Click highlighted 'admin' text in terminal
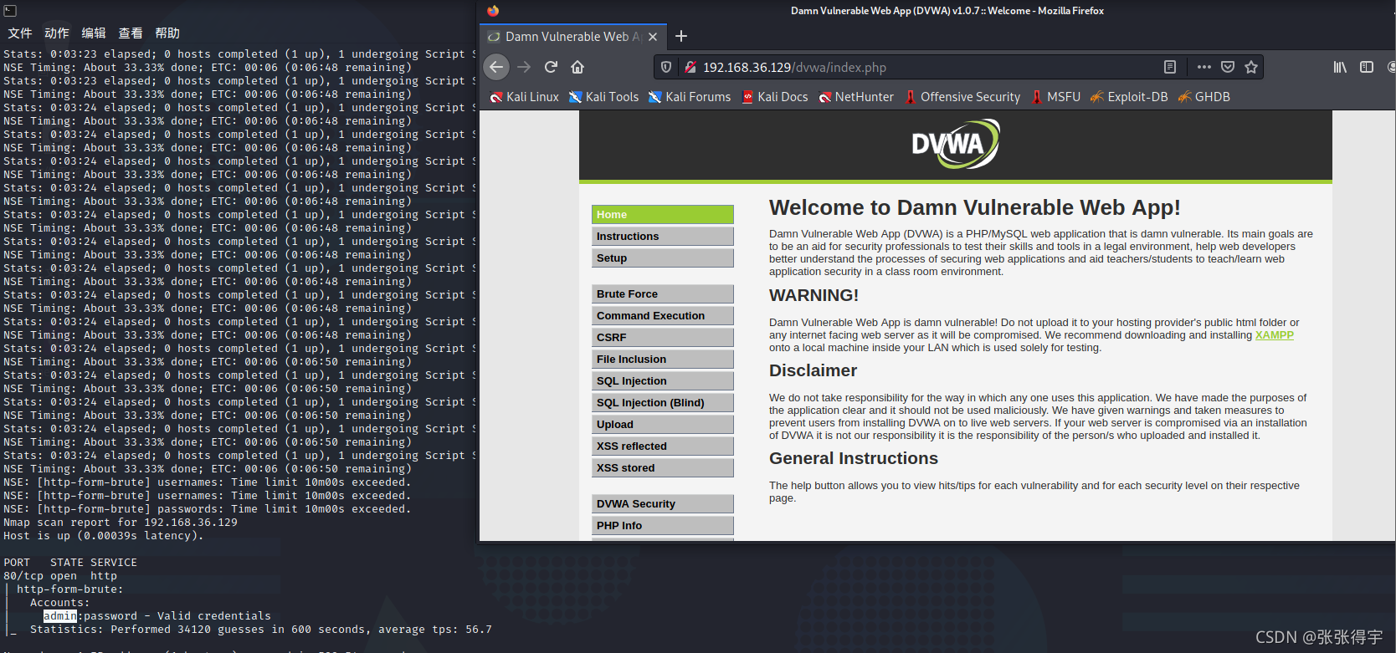The height and width of the screenshot is (653, 1396). coord(60,616)
